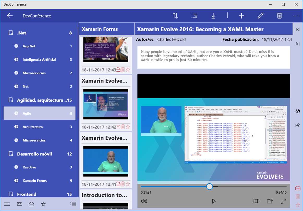
Task: Click the video seek slider handle
Action: pyautogui.click(x=209, y=187)
